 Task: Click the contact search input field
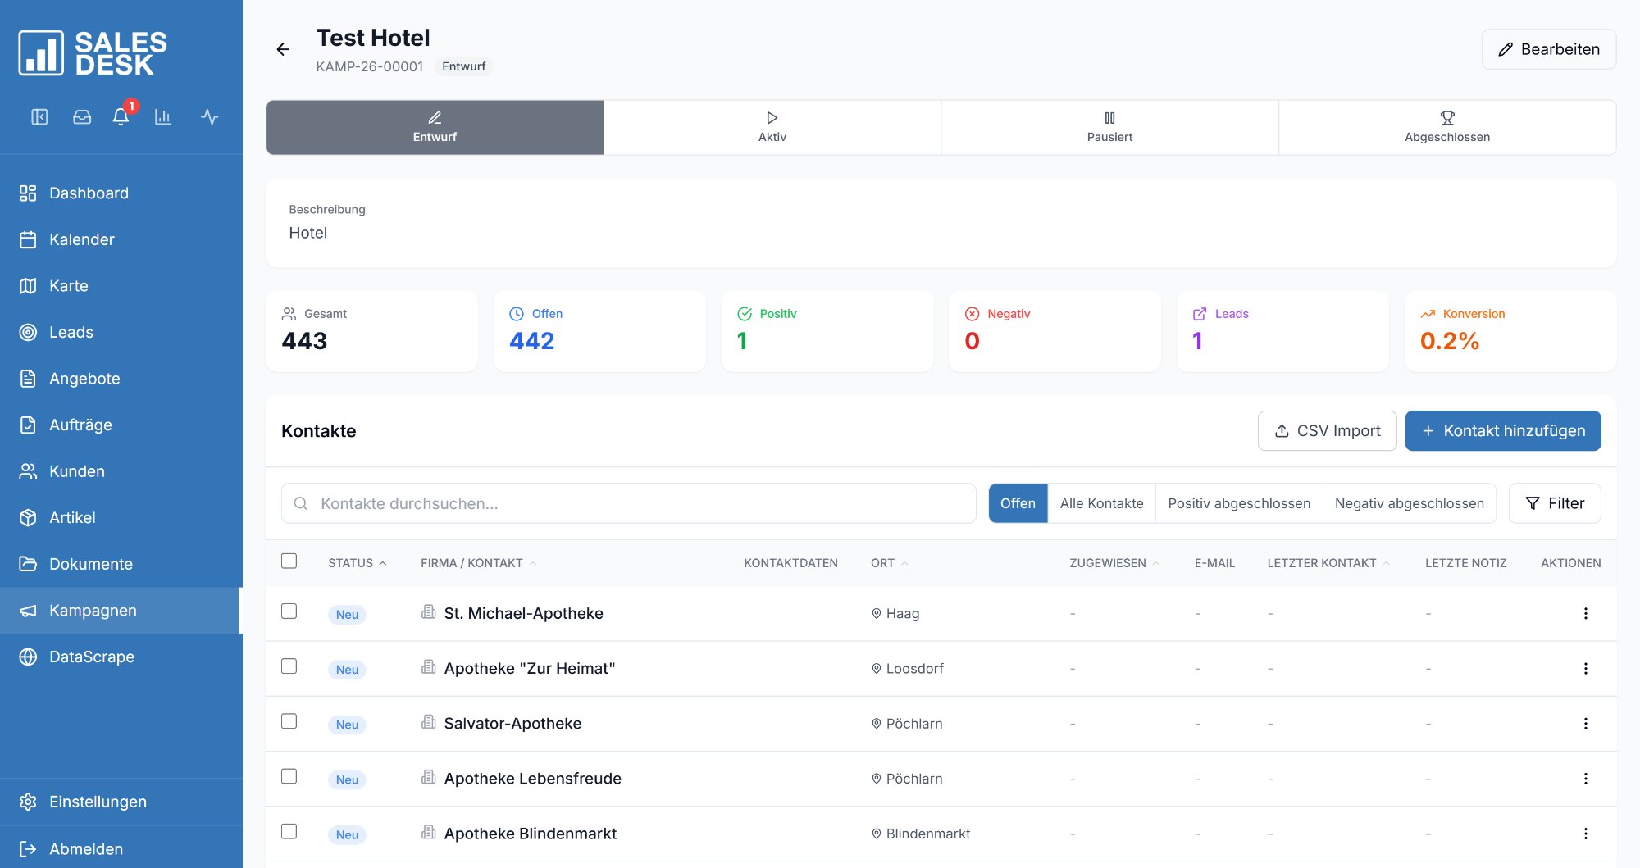[x=628, y=503]
